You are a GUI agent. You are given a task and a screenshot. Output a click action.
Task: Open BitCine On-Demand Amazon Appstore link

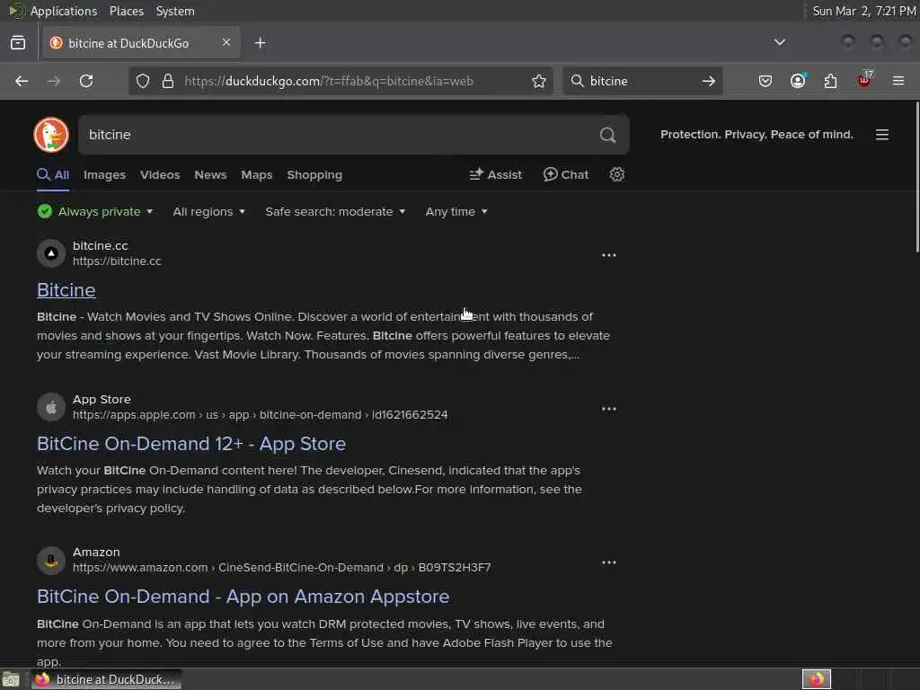(243, 597)
